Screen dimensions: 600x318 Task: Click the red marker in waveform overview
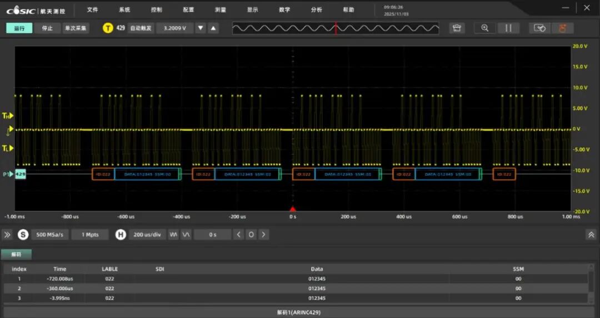(x=336, y=28)
